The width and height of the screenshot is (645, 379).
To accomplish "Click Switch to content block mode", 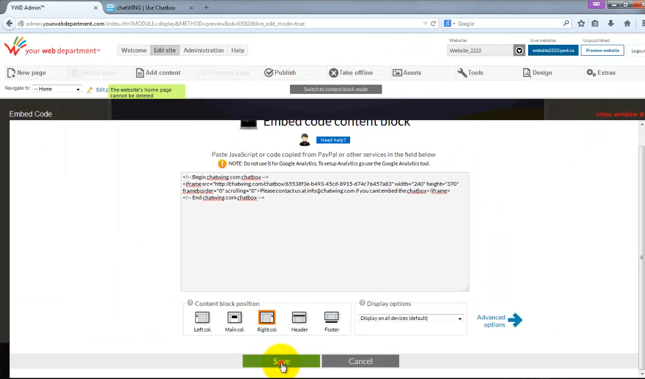I will coord(336,90).
